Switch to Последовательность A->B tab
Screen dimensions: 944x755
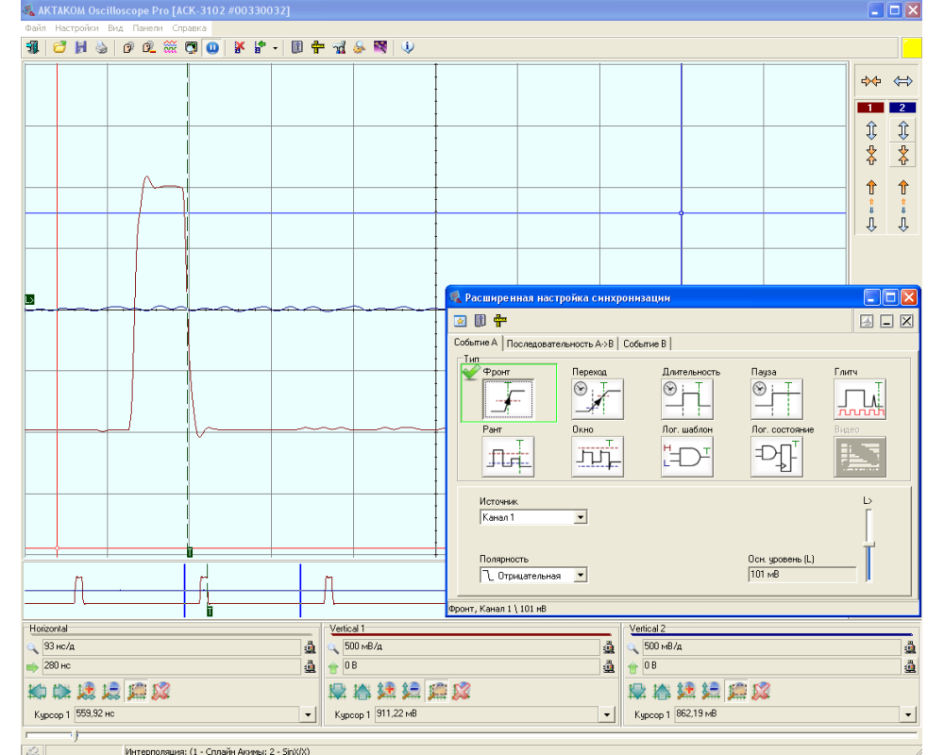pos(560,344)
